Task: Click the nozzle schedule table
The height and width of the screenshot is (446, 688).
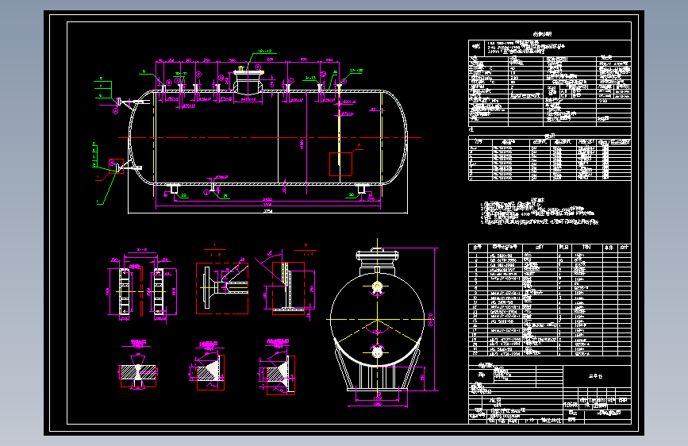Action: pos(550,159)
